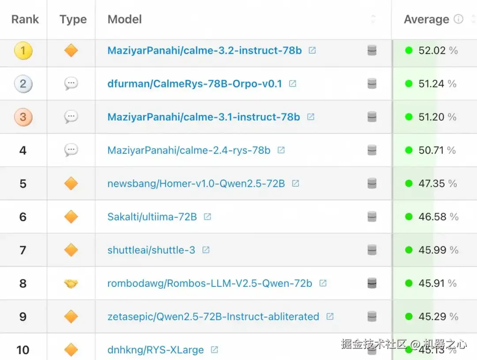Click external link icon next to Rombos-LLM-V2.5-Qwen-72b
This screenshot has width=477, height=360.
point(323,283)
